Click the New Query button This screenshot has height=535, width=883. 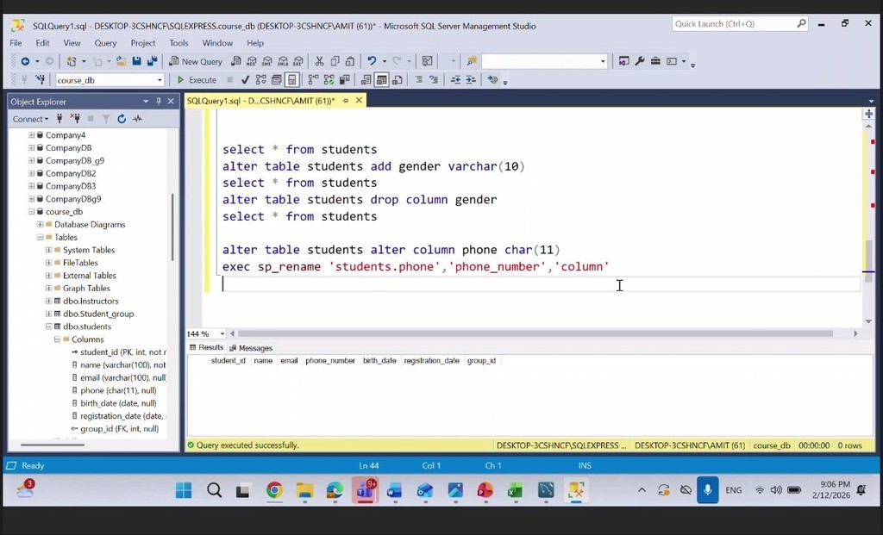(x=196, y=61)
